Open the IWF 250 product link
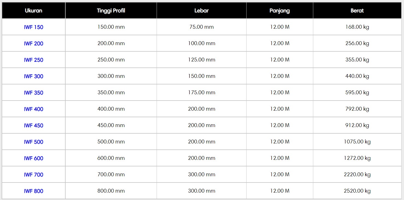404x200 pixels. point(34,60)
